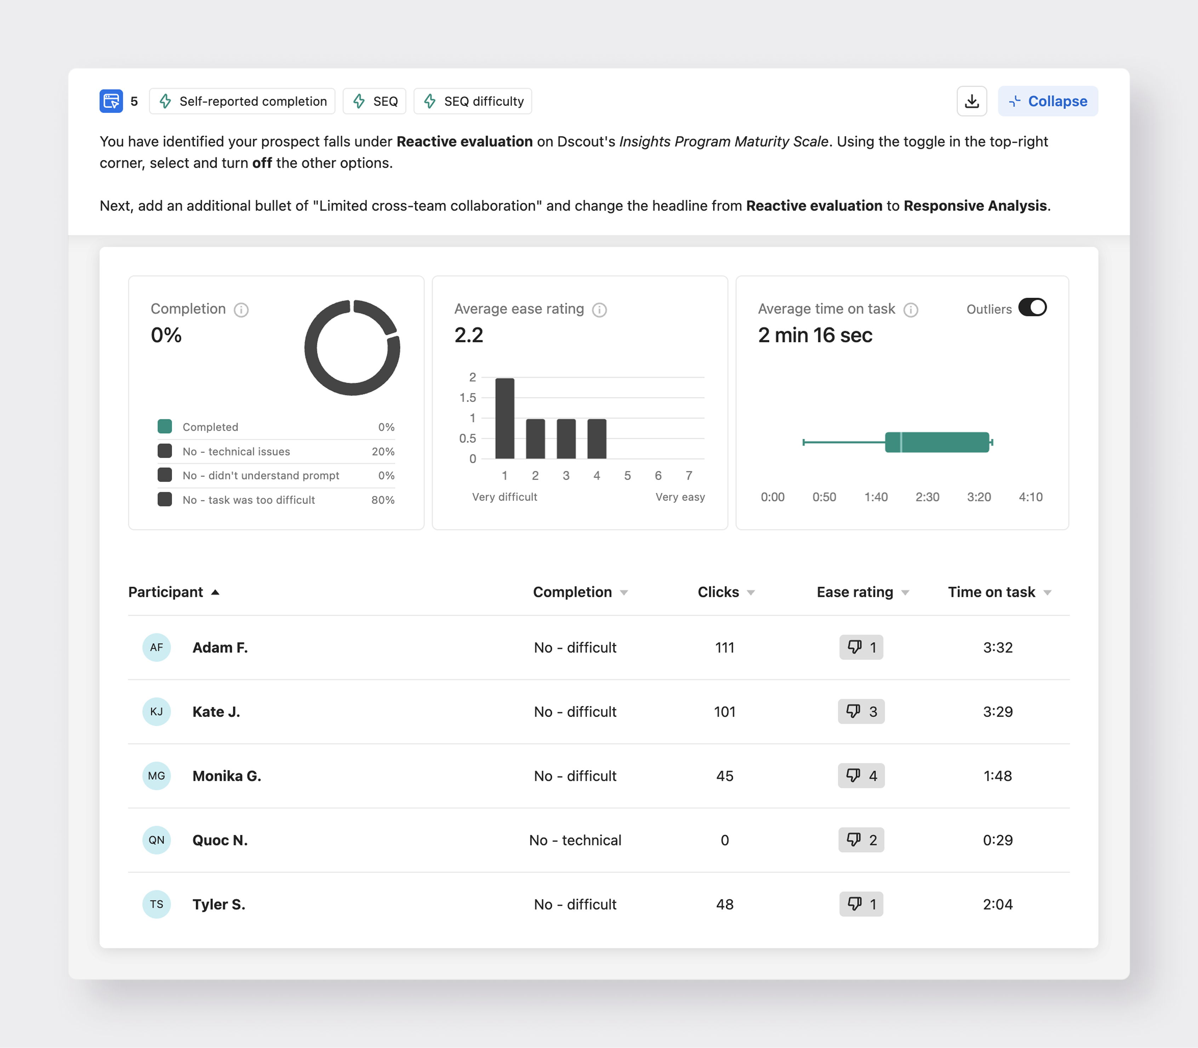Click the Collapse button
The width and height of the screenshot is (1198, 1048).
tap(1047, 101)
